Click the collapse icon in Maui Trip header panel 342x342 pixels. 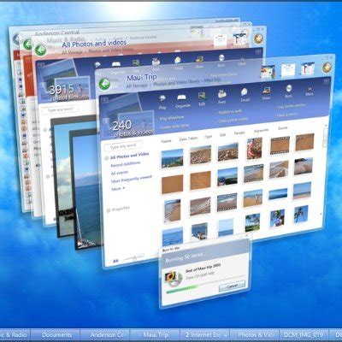(x=327, y=81)
